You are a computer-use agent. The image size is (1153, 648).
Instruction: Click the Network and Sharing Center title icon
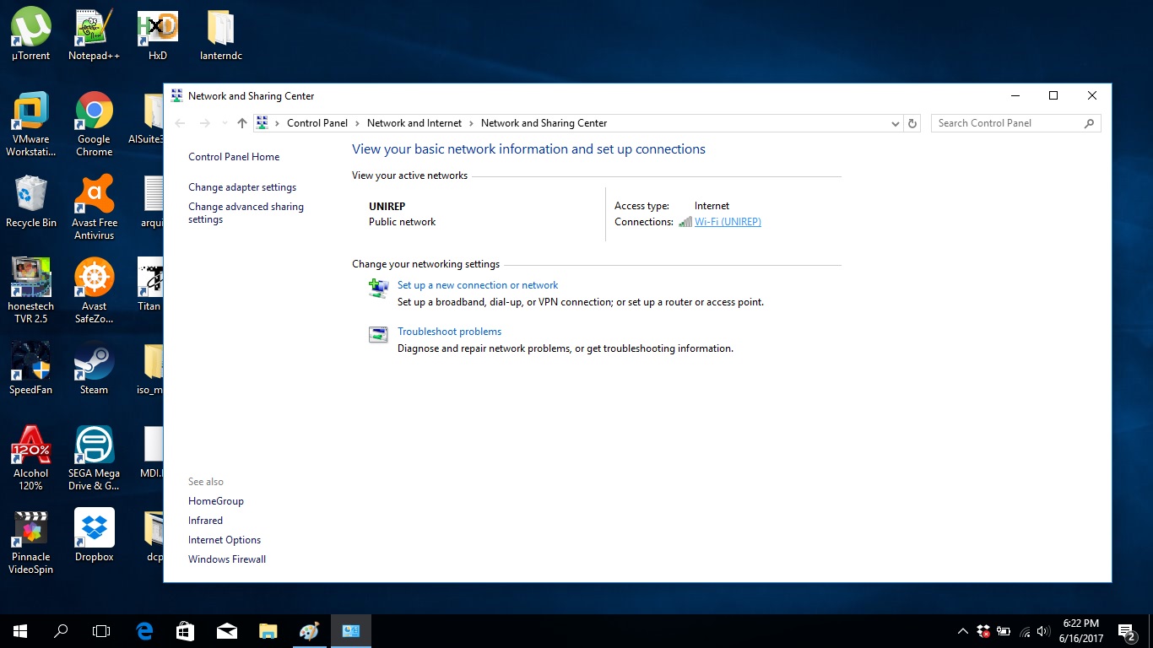point(176,96)
